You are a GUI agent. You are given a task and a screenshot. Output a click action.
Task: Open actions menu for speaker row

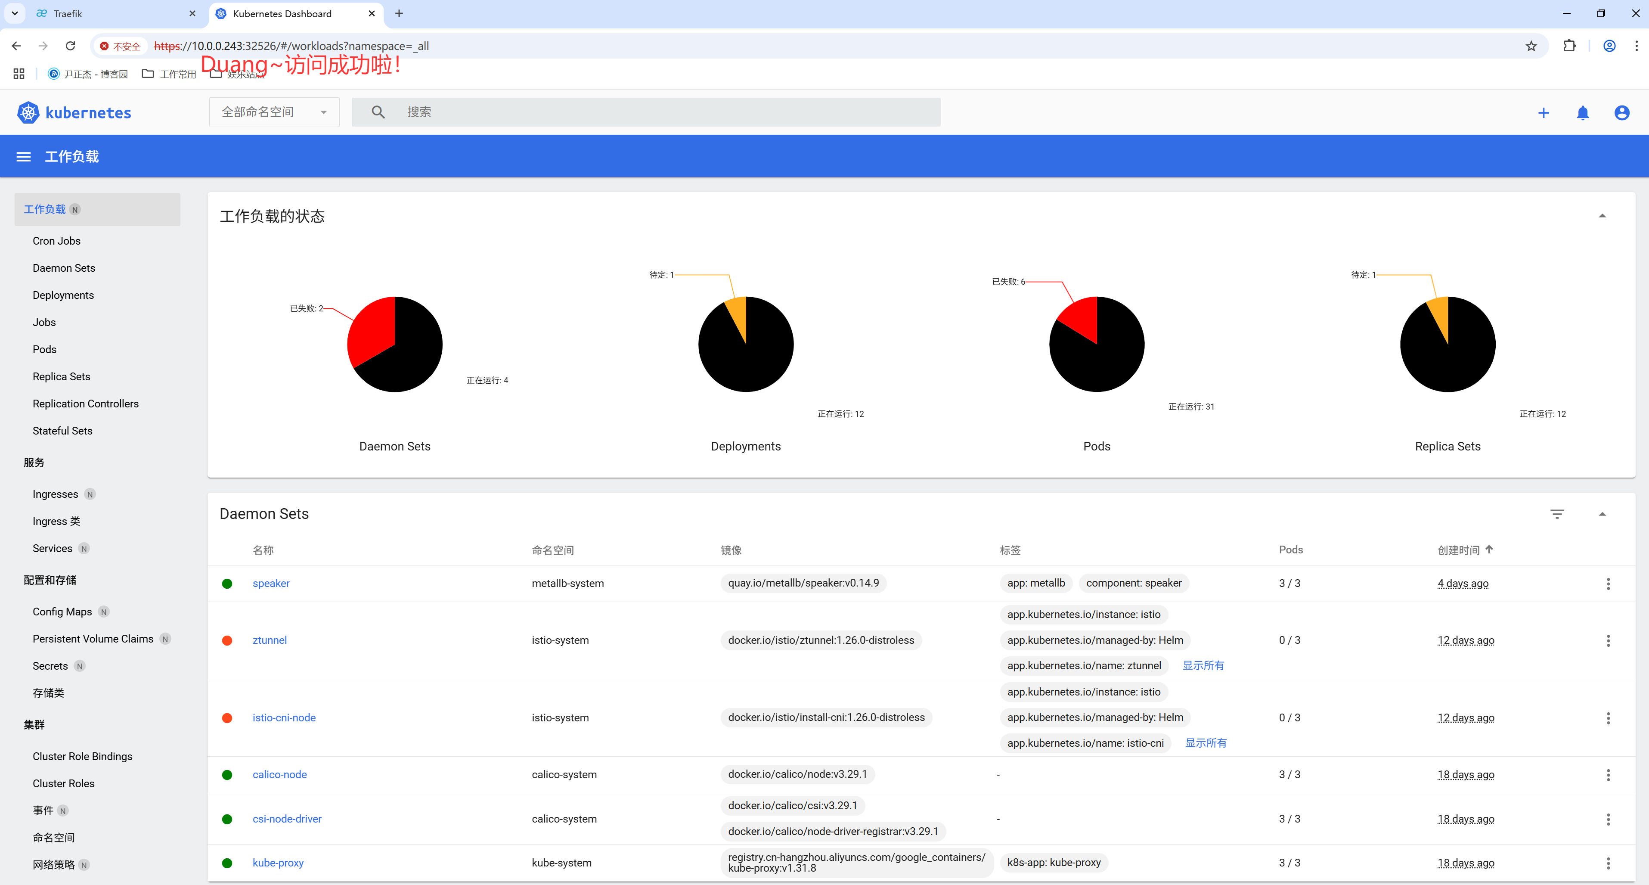tap(1608, 584)
